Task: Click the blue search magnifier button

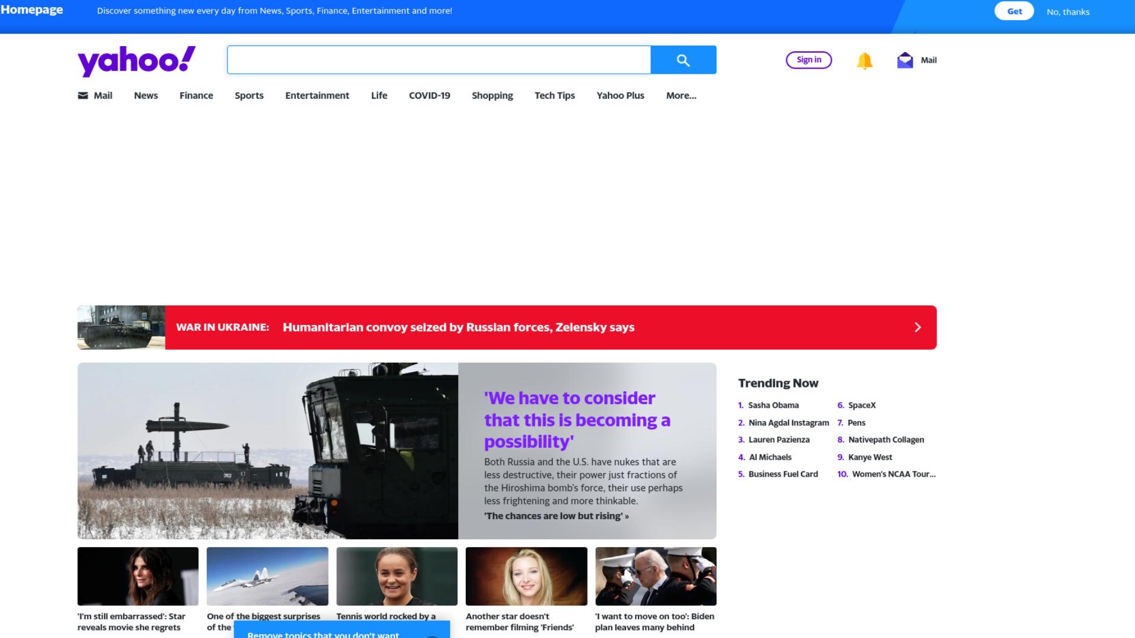Action: 683,60
